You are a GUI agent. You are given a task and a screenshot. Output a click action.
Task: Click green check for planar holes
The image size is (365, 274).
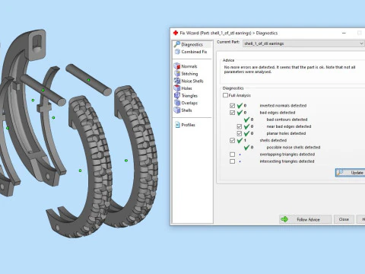246,133
